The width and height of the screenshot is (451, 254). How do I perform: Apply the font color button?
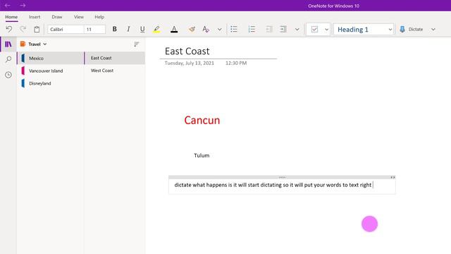[174, 29]
